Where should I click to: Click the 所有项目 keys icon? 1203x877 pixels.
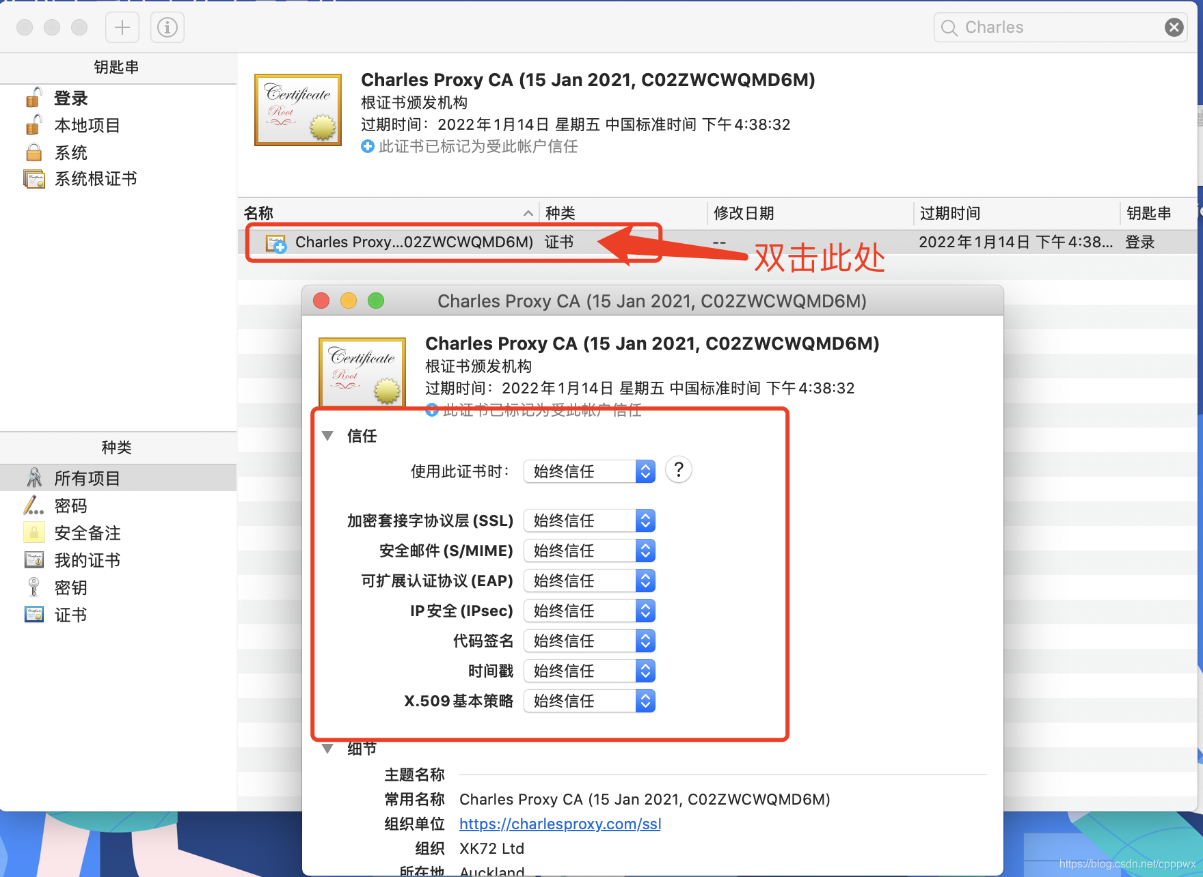34,477
